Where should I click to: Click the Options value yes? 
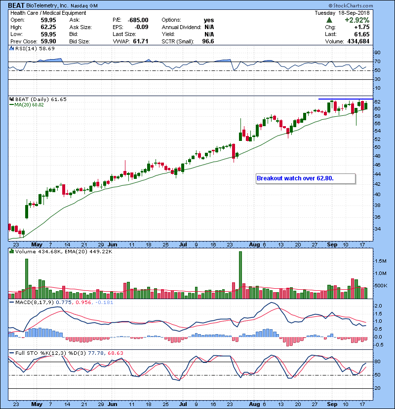[209, 20]
